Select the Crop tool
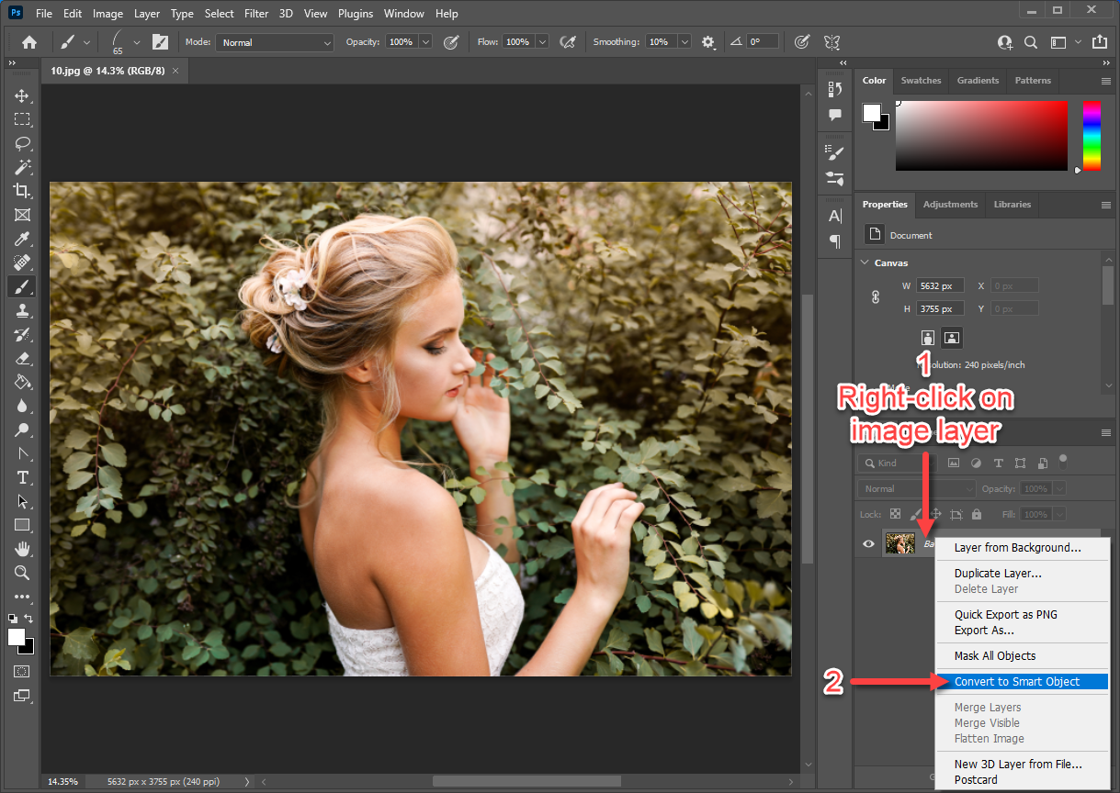The image size is (1120, 793). 22,190
